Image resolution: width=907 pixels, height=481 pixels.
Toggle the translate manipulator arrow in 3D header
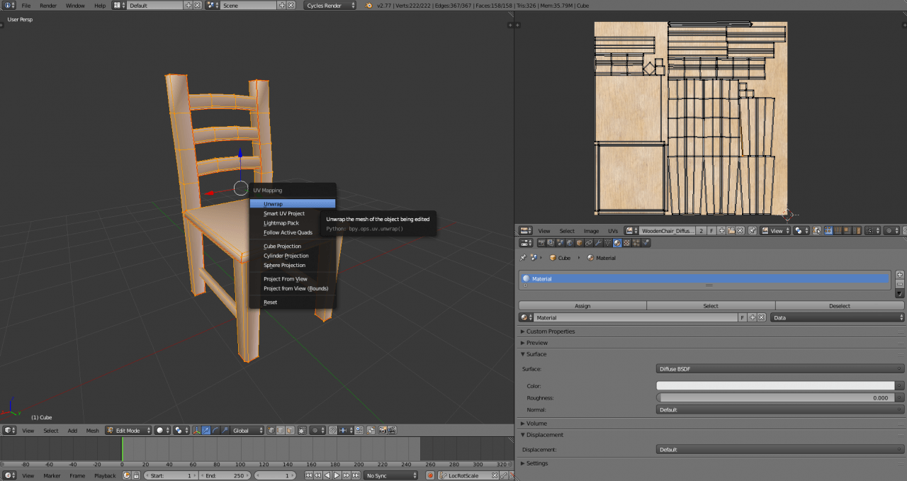206,430
